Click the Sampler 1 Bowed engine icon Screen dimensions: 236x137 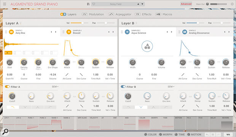(x=69, y=32)
